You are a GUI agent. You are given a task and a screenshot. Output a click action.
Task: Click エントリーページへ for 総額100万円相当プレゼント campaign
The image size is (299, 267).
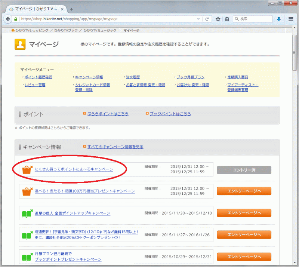click(244, 191)
